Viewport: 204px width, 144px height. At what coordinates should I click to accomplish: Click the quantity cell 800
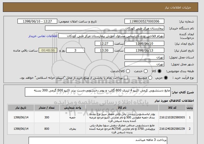[x=47, y=129]
